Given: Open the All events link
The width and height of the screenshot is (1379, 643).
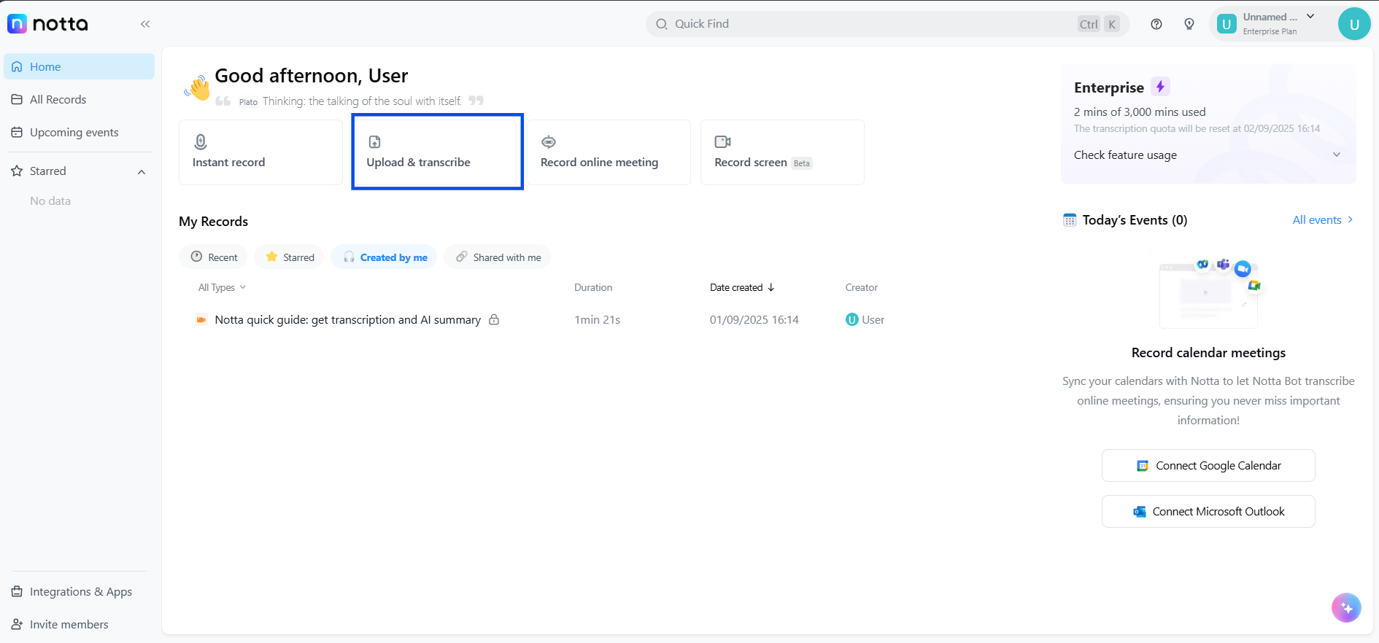Looking at the screenshot, I should tap(1323, 219).
